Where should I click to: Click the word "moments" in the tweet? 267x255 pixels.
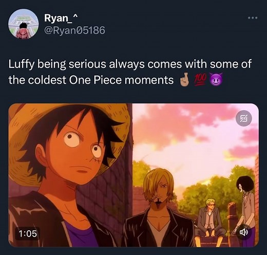point(149,80)
